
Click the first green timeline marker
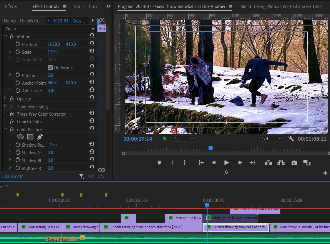click(x=18, y=195)
